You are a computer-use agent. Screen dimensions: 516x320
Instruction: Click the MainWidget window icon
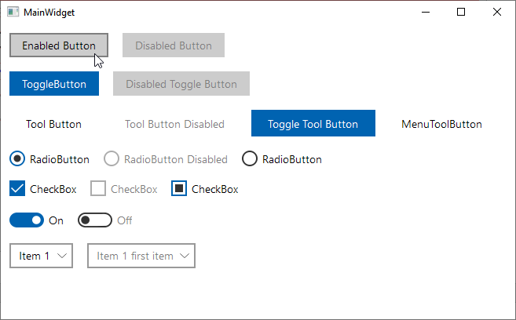point(13,12)
